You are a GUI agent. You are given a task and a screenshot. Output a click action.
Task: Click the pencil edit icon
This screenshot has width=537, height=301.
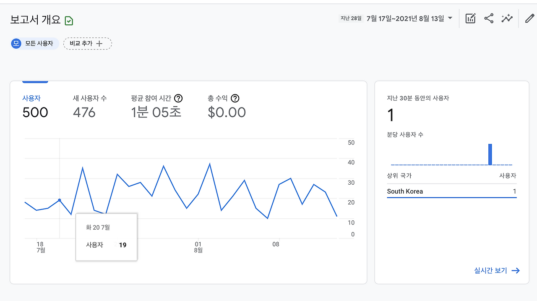coord(529,18)
